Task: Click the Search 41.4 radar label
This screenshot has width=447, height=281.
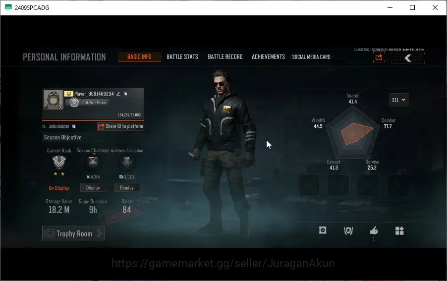Action: coord(353,99)
